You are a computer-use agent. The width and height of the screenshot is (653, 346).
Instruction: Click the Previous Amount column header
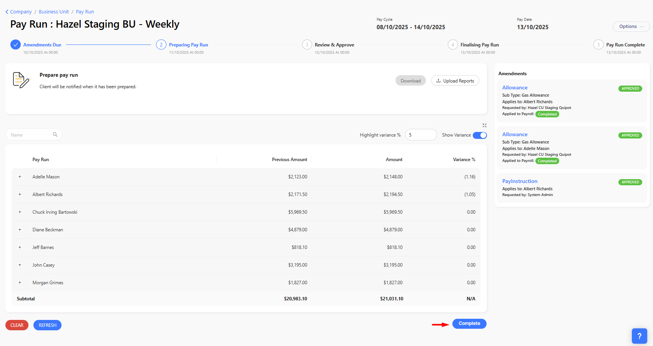(289, 160)
